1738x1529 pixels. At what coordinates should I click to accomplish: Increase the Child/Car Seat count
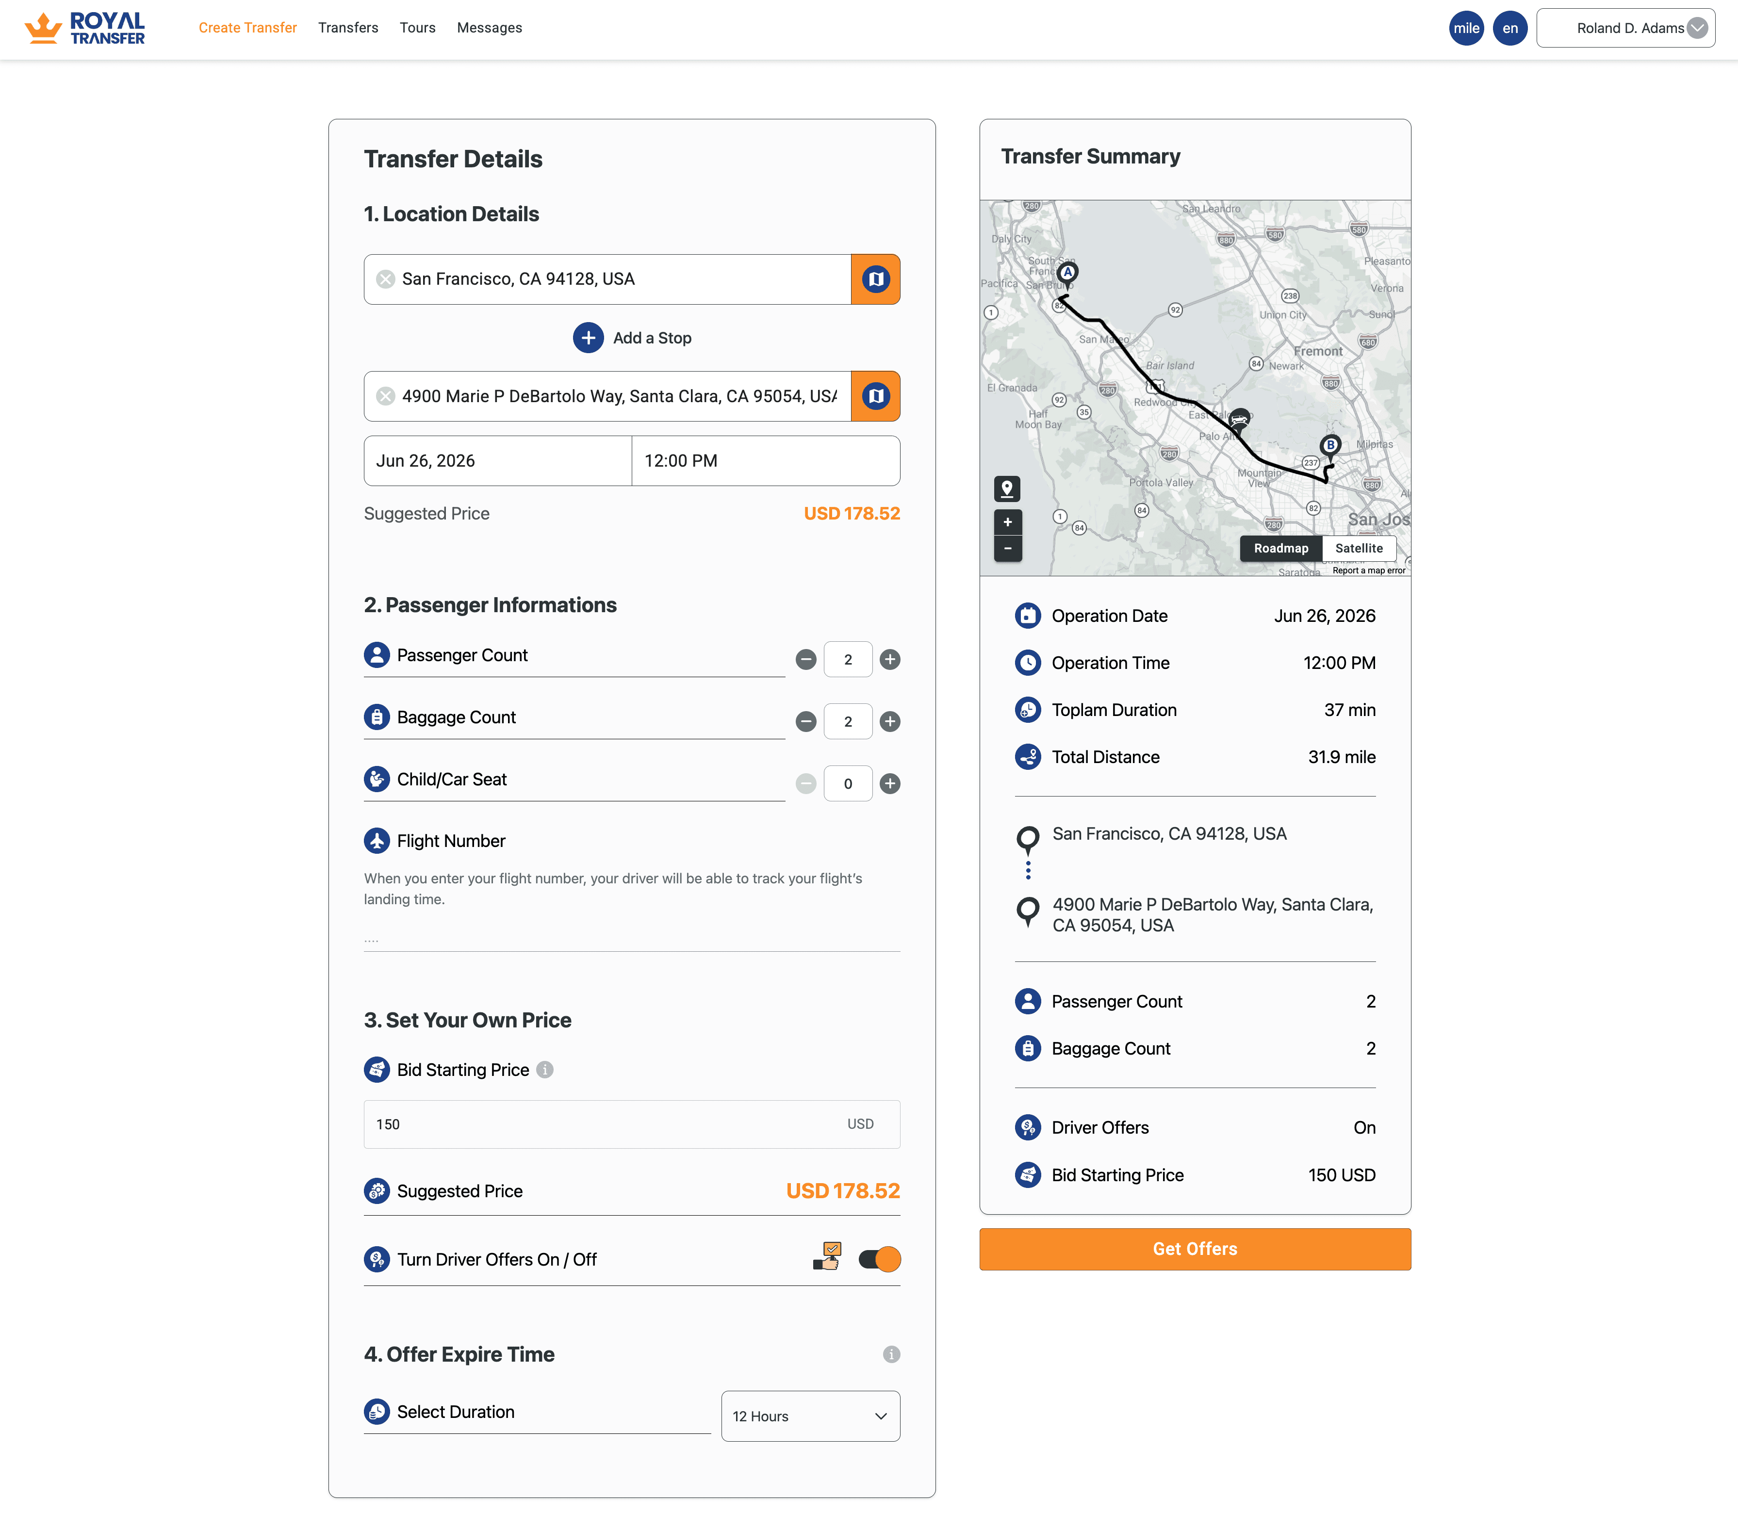[889, 783]
